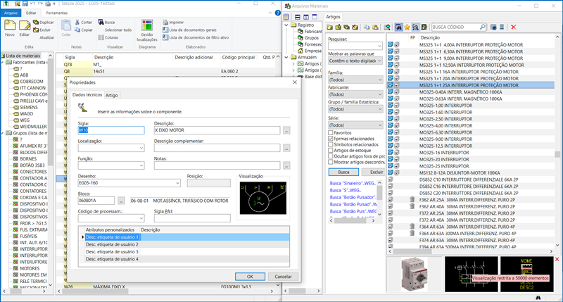Image resolution: width=563 pixels, height=302 pixels.
Task: Click the Excluir icon in the Edita group
Action: tap(36, 30)
